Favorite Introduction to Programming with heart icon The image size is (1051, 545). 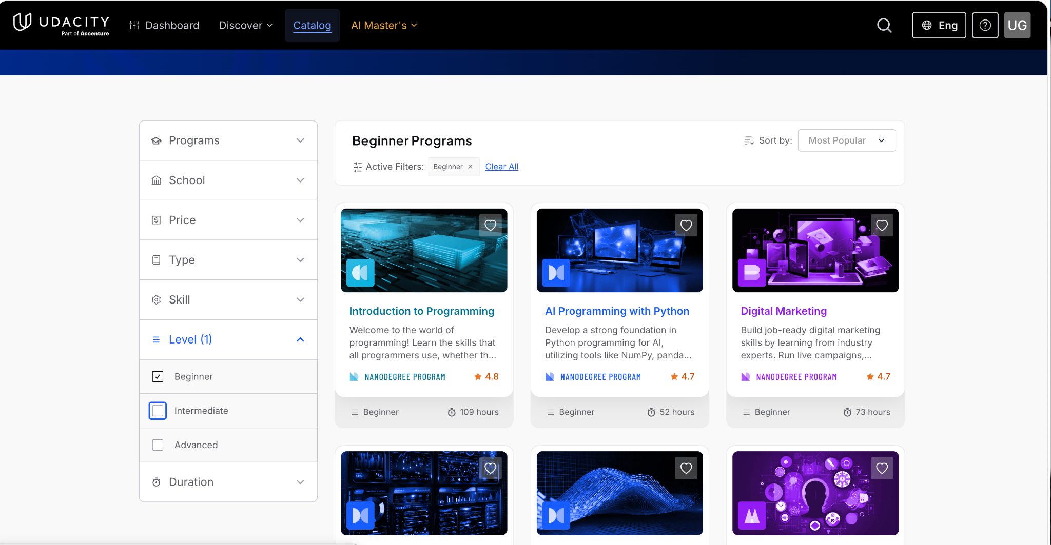pyautogui.click(x=491, y=225)
